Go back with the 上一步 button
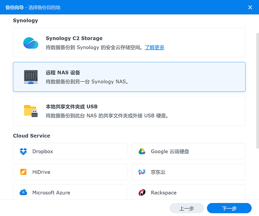The width and height of the screenshot is (259, 216). coord(186,208)
